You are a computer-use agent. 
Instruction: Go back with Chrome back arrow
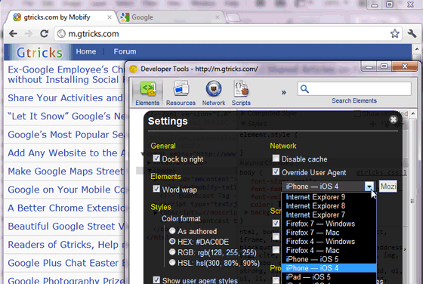coord(13,34)
